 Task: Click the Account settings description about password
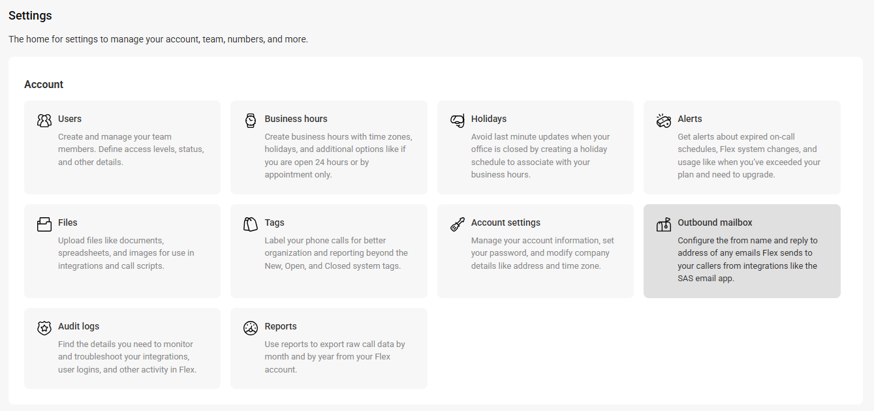click(542, 253)
